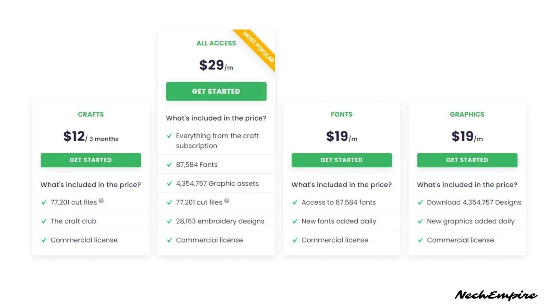Click 4,354,757 Graphic assets feature row
Image resolution: width=547 pixels, height=308 pixels.
click(x=216, y=183)
